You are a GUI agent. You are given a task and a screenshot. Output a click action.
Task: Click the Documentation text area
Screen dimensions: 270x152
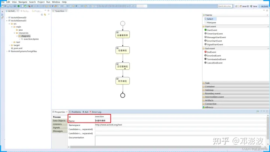click(x=180, y=141)
